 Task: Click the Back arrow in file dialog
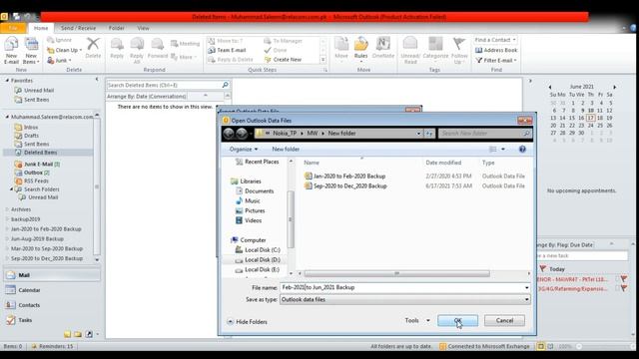point(229,133)
